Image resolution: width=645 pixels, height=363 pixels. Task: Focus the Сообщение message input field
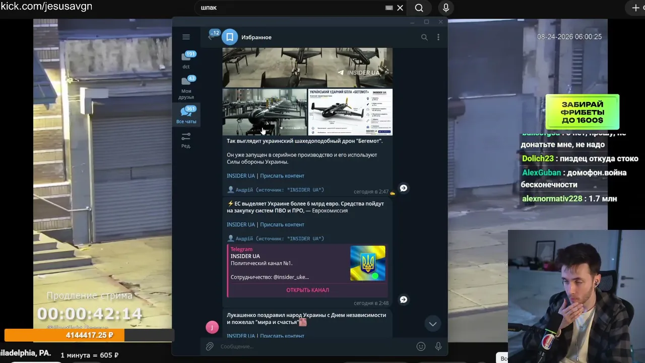315,346
